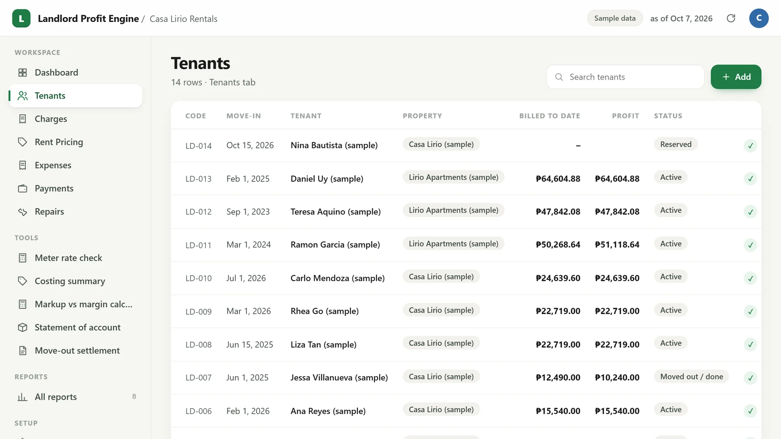
Task: Click Ramon Garcia's profit ₱51,118.64
Action: pyautogui.click(x=617, y=245)
